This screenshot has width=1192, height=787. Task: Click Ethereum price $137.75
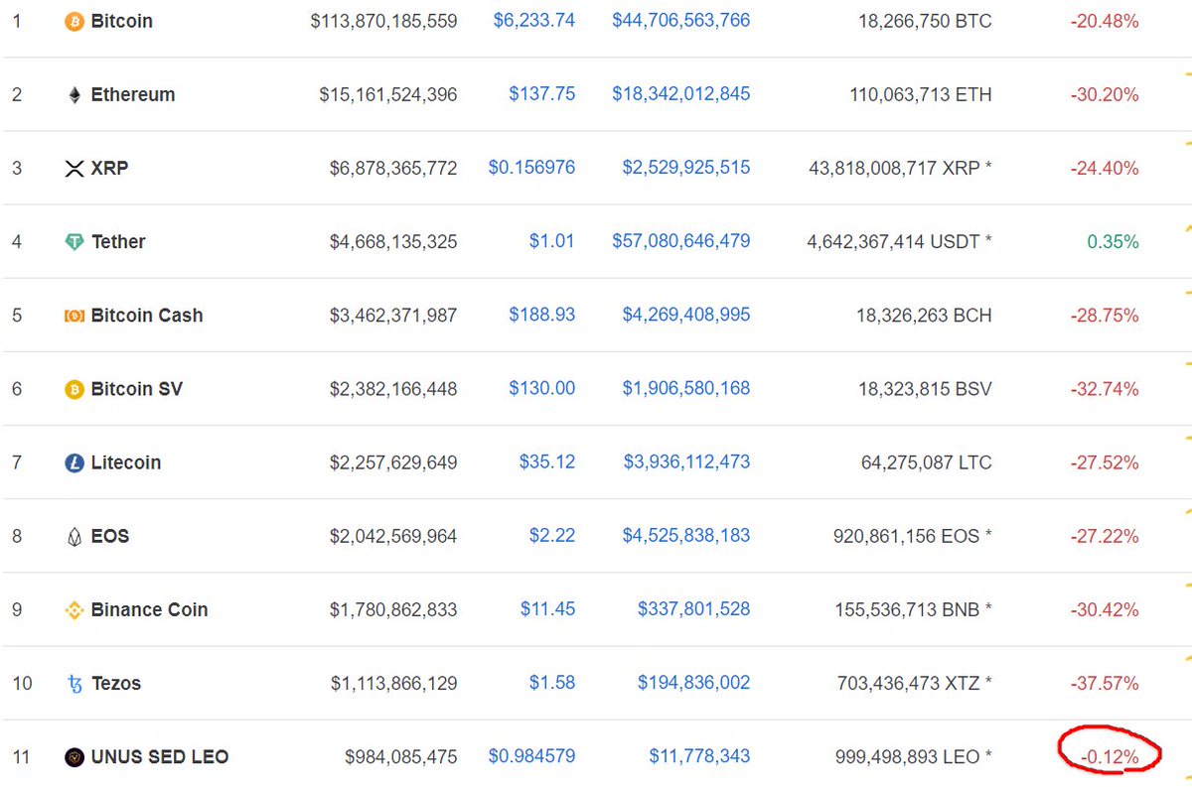click(542, 93)
